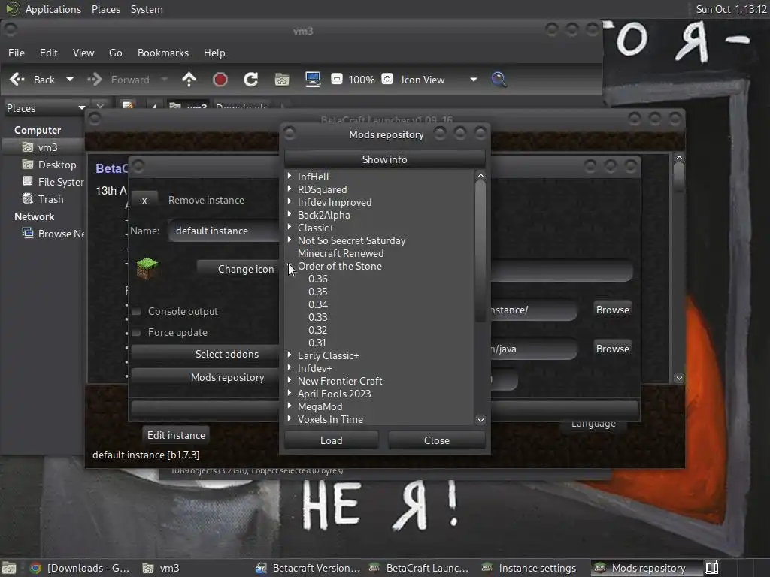Click the zoom out minus icon
Viewport: 770px width, 577px height.
coord(336,79)
